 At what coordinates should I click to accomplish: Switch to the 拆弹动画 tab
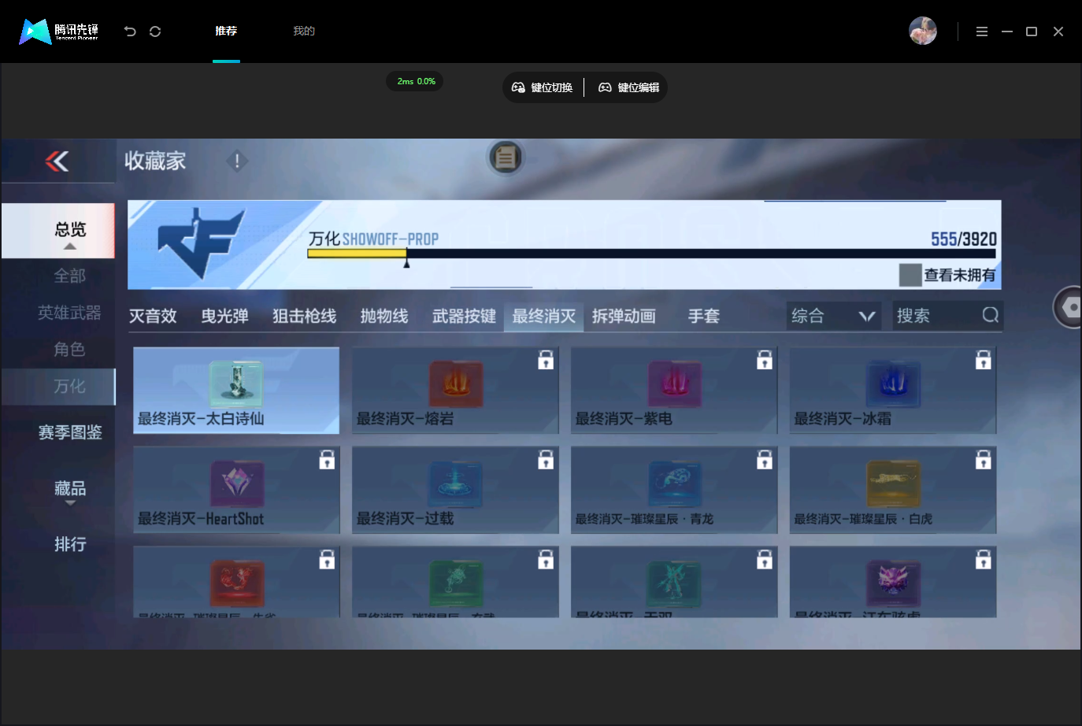[x=624, y=316]
